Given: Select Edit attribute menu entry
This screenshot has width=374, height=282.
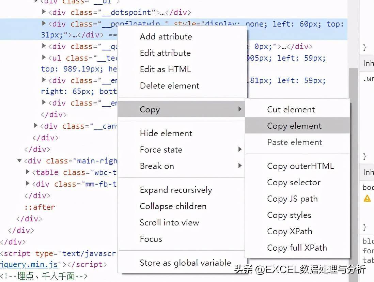Looking at the screenshot, I should point(182,53).
